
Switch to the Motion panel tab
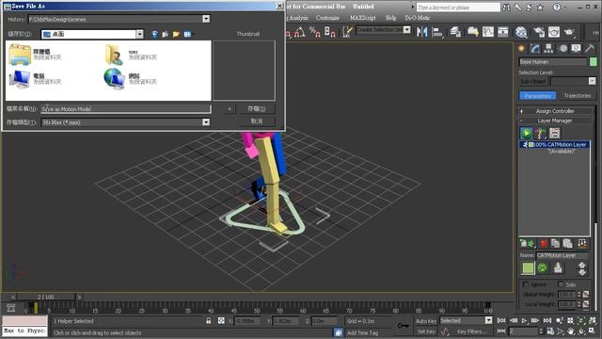[562, 48]
